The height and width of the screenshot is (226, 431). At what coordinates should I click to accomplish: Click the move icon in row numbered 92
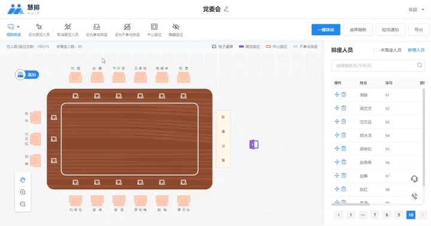click(x=336, y=108)
